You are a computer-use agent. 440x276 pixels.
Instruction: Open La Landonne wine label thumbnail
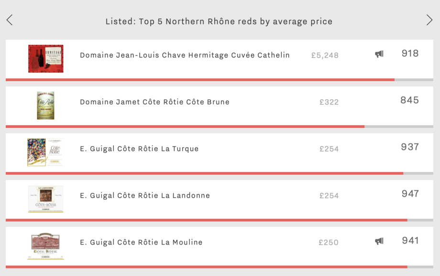click(46, 199)
